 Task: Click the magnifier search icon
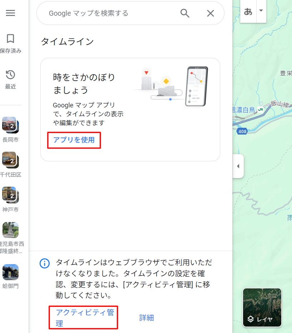[185, 13]
